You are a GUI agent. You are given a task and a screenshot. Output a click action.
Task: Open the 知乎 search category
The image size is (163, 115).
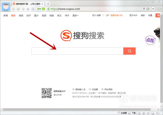[x=29, y=15]
